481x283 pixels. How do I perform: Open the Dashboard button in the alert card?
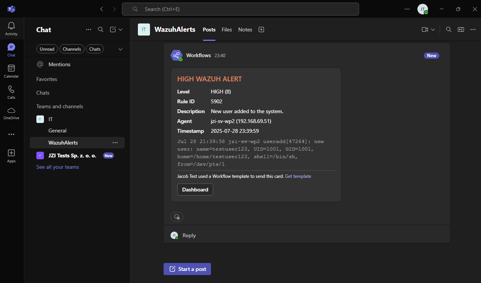tap(195, 190)
